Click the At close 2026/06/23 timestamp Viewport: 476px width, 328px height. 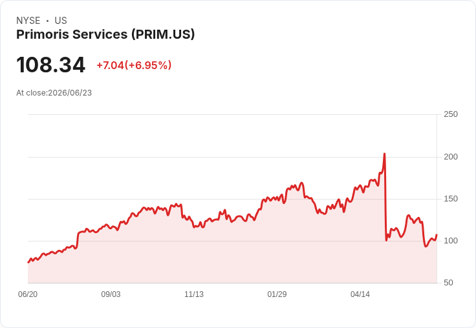pos(54,93)
